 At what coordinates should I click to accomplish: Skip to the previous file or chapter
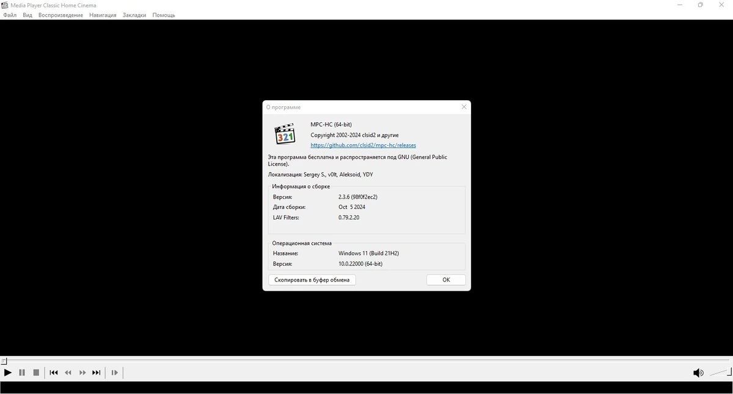click(54, 373)
